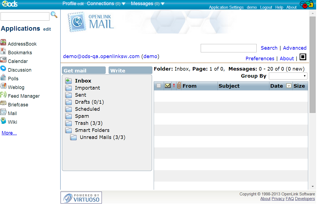
Task: Open Help in the top bar
Action: [279, 7]
